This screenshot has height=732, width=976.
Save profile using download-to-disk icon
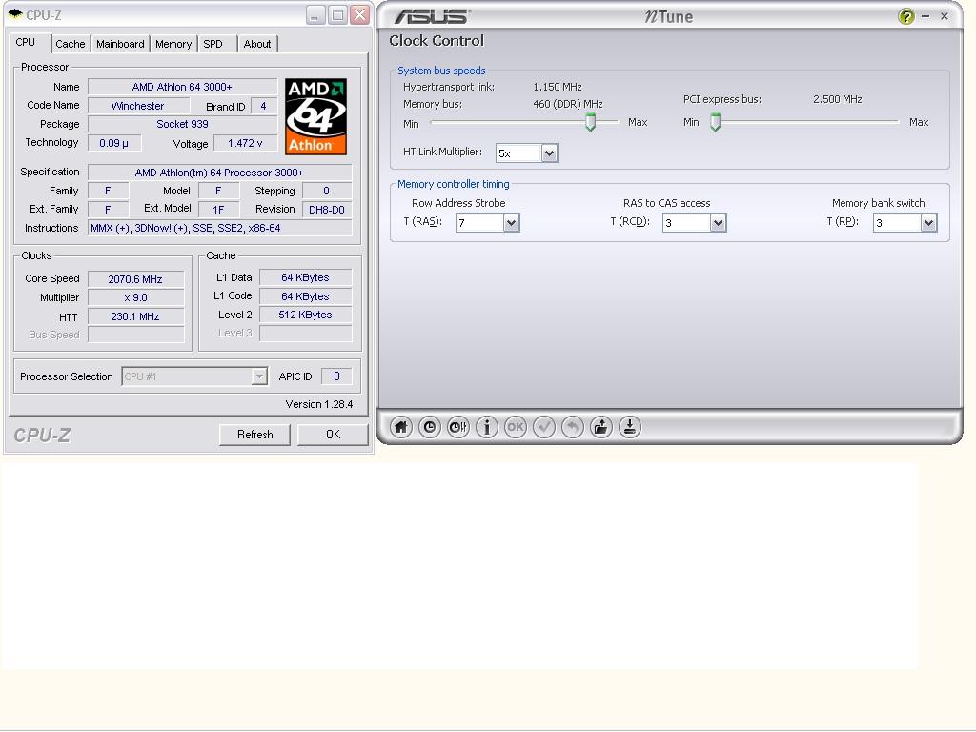click(630, 427)
